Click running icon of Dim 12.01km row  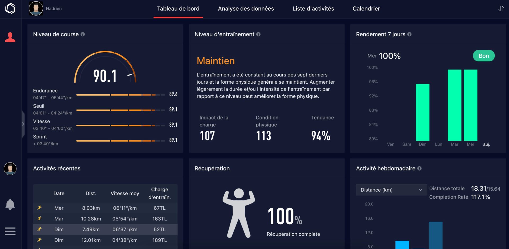(x=40, y=240)
